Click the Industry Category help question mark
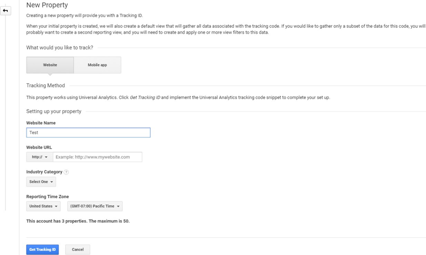The image size is (426, 255). click(66, 172)
